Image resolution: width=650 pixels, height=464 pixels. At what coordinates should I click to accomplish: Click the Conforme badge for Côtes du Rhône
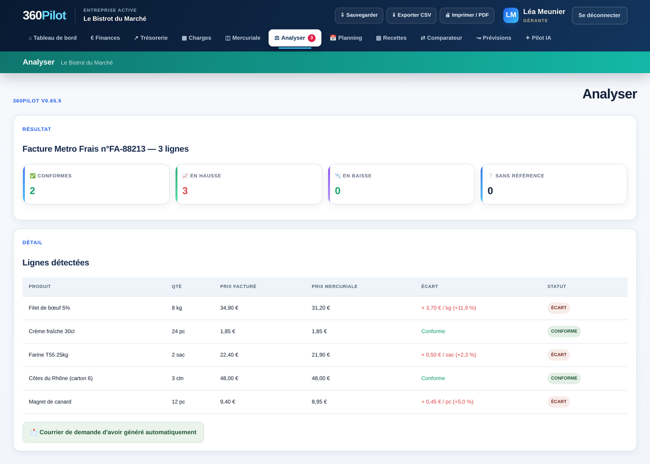pyautogui.click(x=564, y=378)
